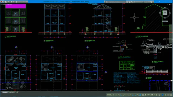173x97 pixels.
Task: Click the MODEL space button in status bar
Action: click(x=109, y=95)
